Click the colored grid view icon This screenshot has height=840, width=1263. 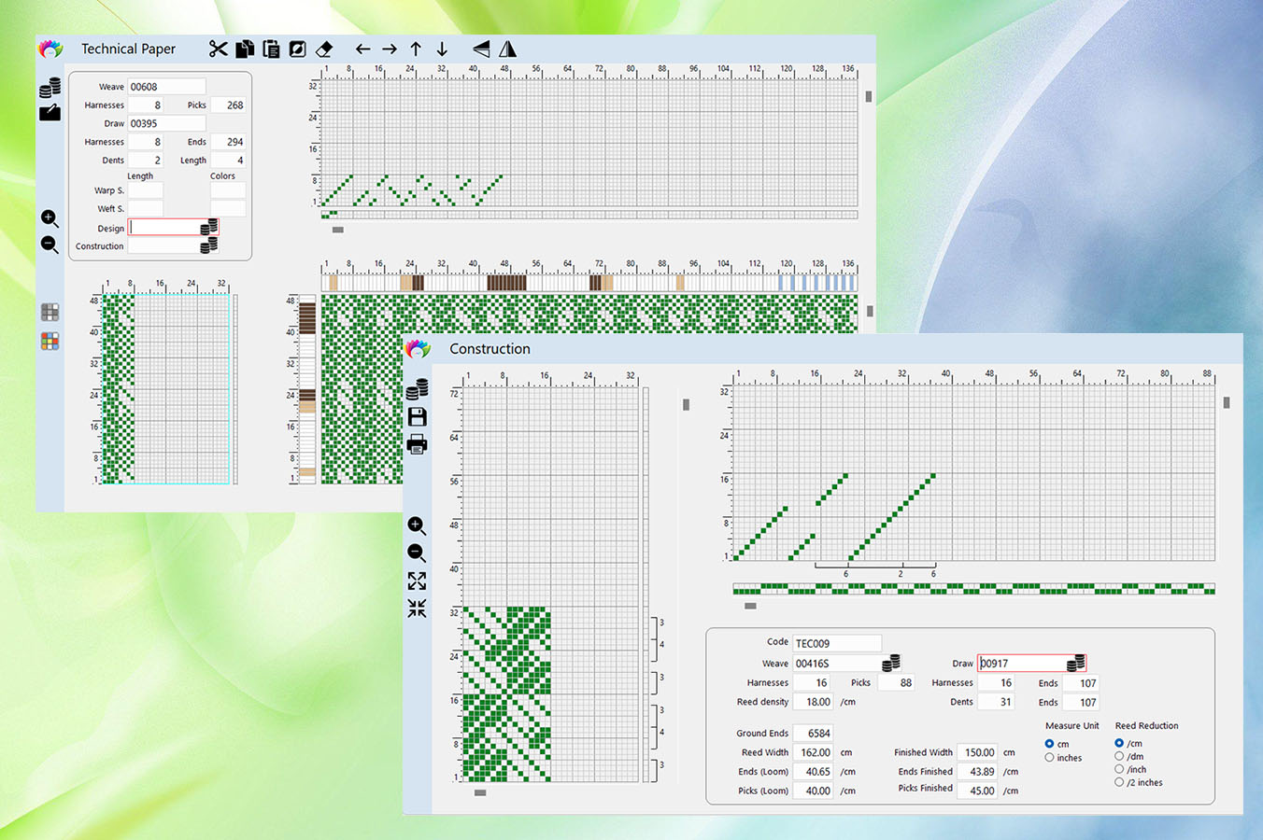click(50, 342)
